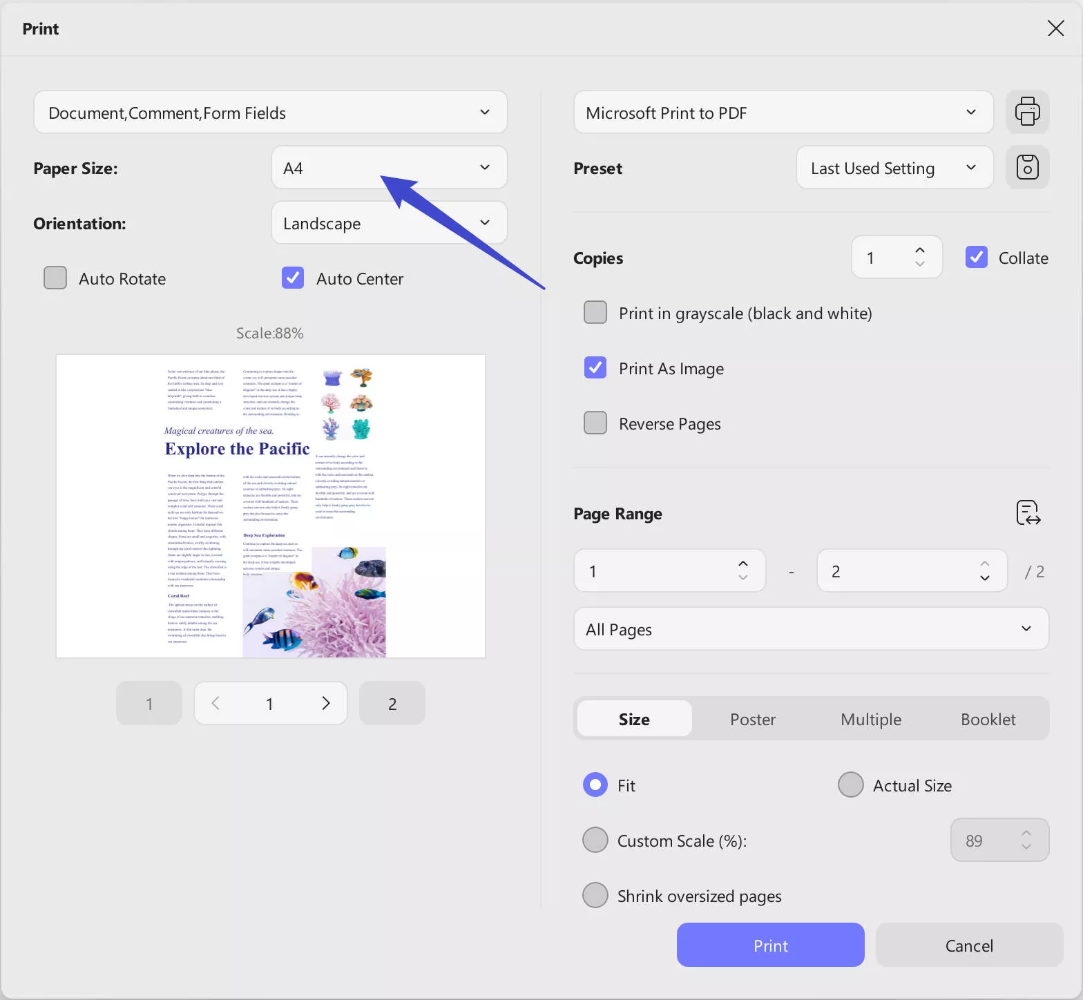Increase the start page number

pyautogui.click(x=743, y=564)
